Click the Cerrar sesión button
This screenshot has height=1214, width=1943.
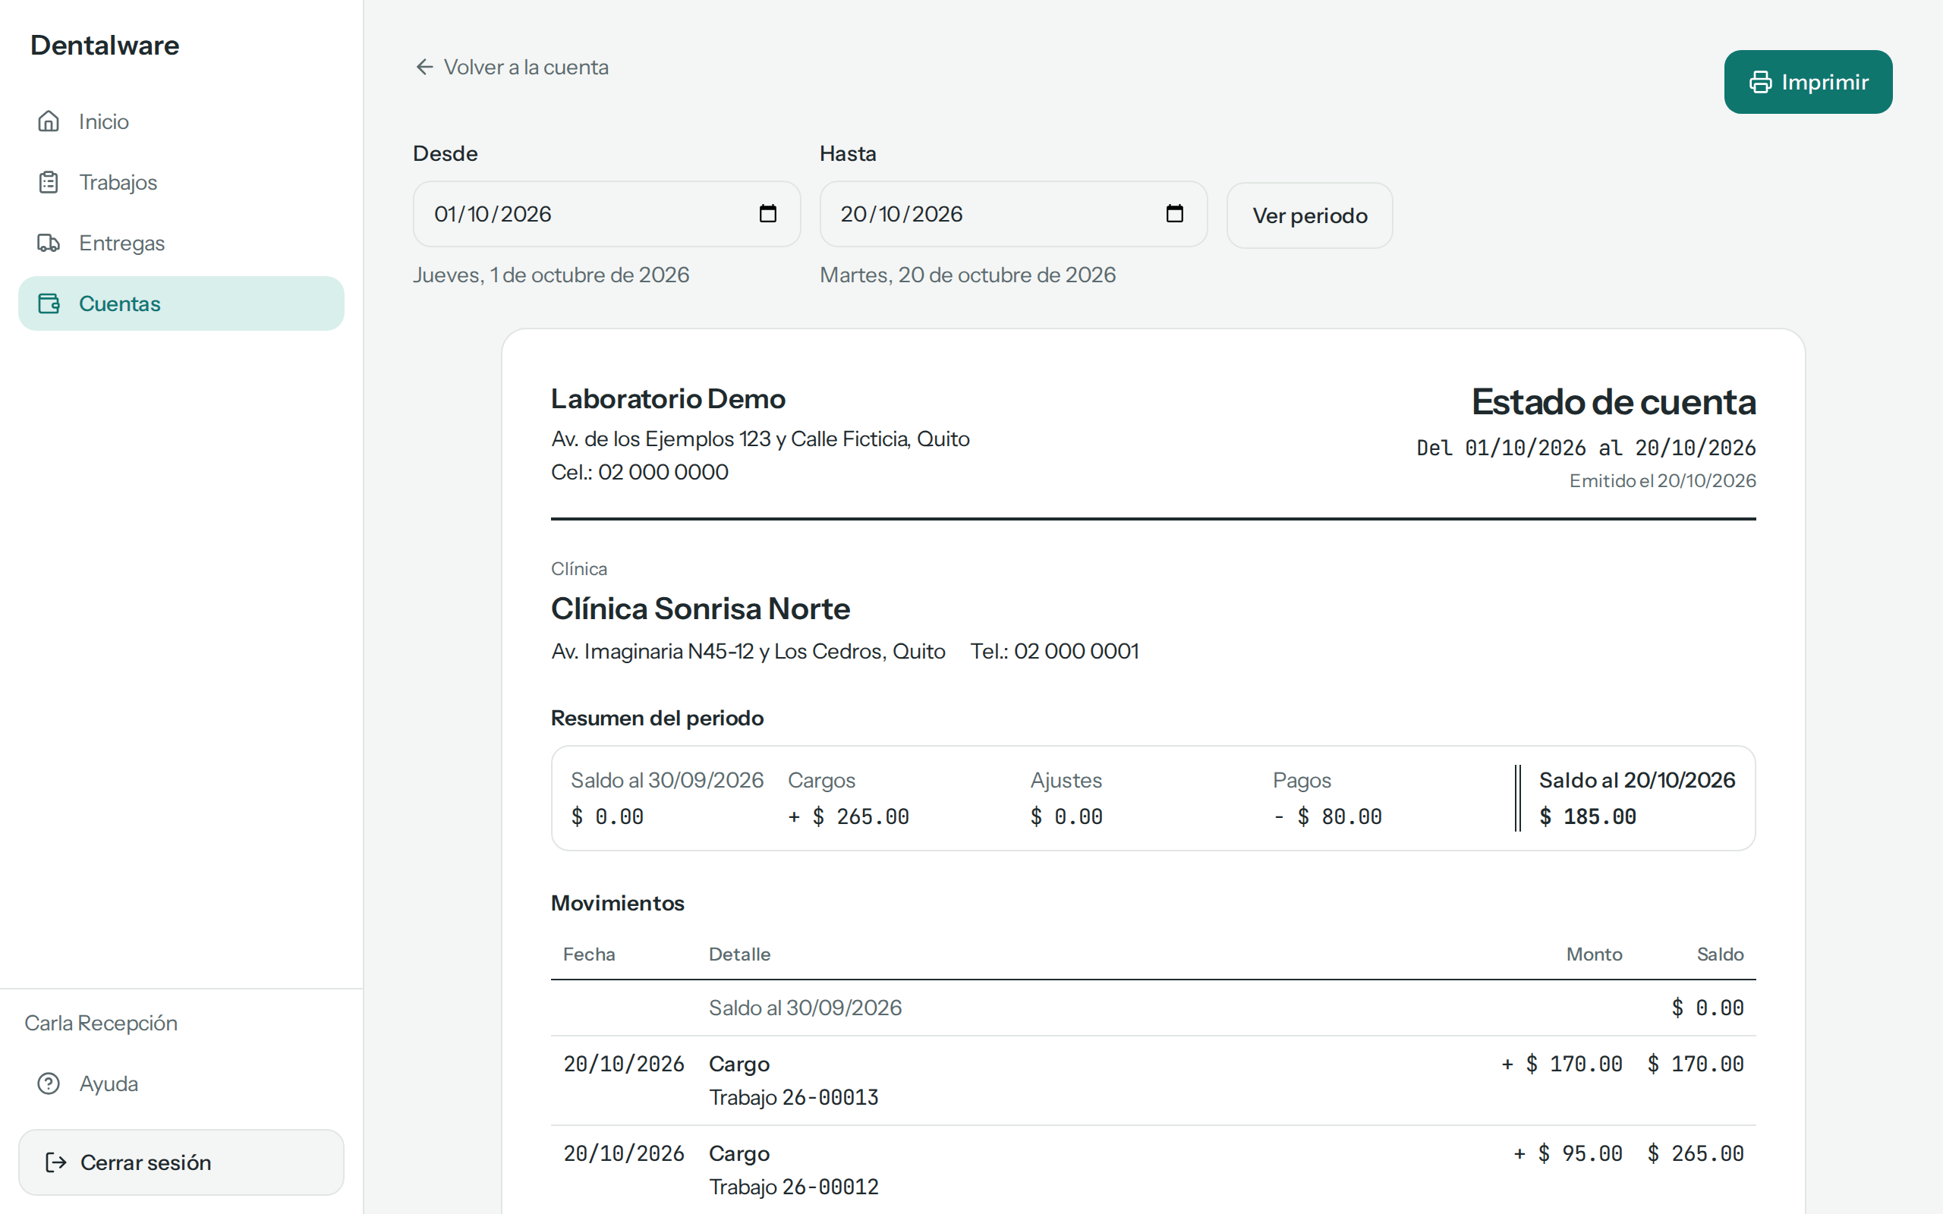tap(181, 1162)
